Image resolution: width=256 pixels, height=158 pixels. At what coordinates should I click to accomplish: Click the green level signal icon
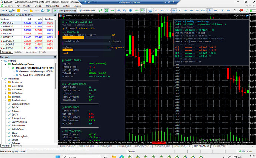click(x=247, y=11)
